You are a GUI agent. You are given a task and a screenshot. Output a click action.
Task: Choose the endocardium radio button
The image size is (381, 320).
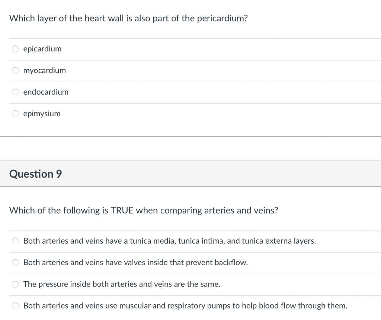pyautogui.click(x=15, y=92)
